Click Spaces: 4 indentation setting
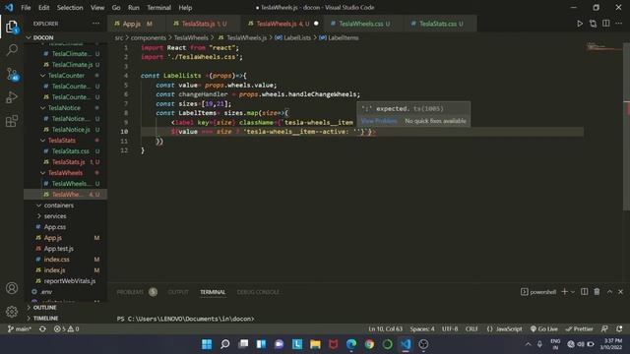Screen dimensions: 630x354 point(422,328)
